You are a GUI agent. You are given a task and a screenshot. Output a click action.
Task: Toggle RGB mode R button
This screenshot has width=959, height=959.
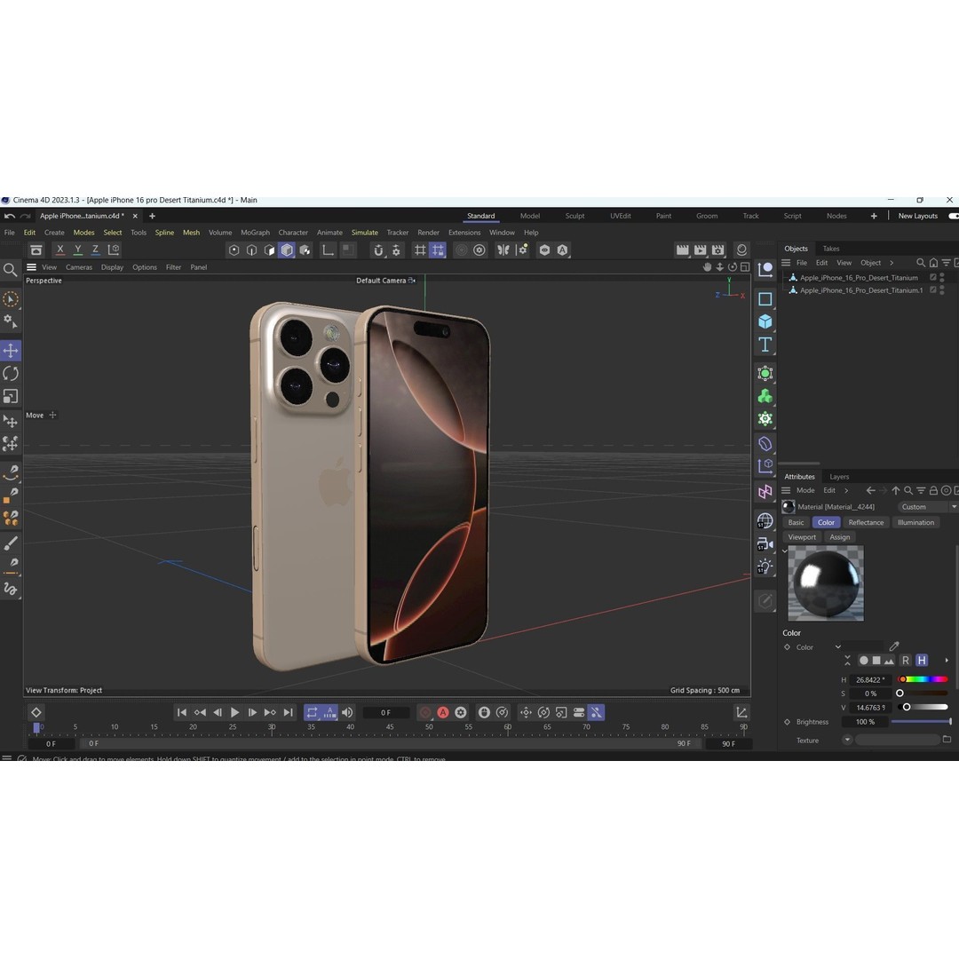click(906, 661)
